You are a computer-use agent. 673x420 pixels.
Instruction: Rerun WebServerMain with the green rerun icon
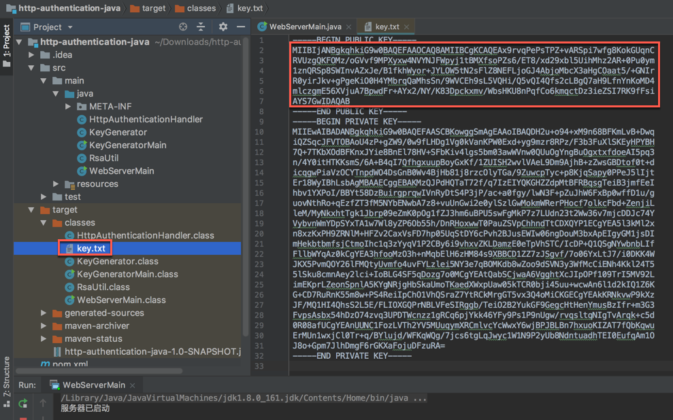(x=22, y=403)
